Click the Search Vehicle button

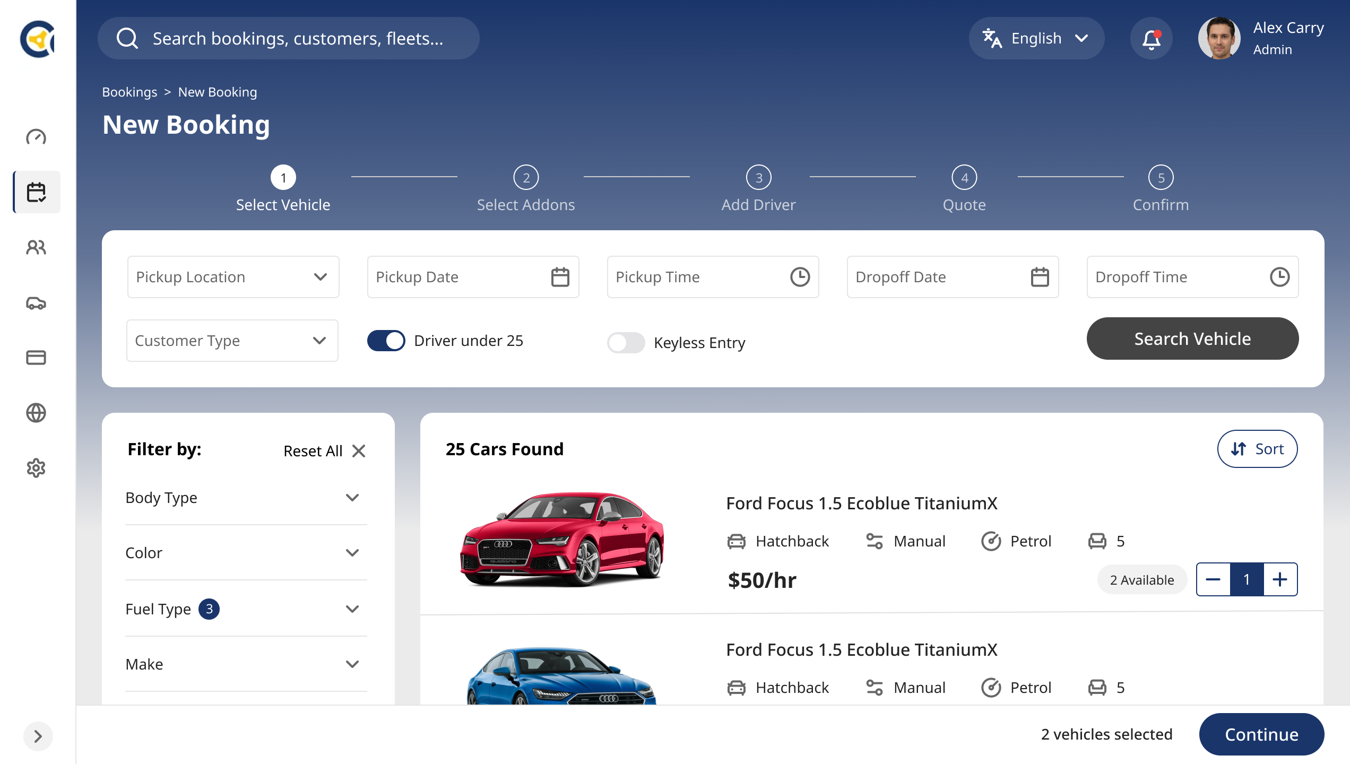pos(1193,338)
